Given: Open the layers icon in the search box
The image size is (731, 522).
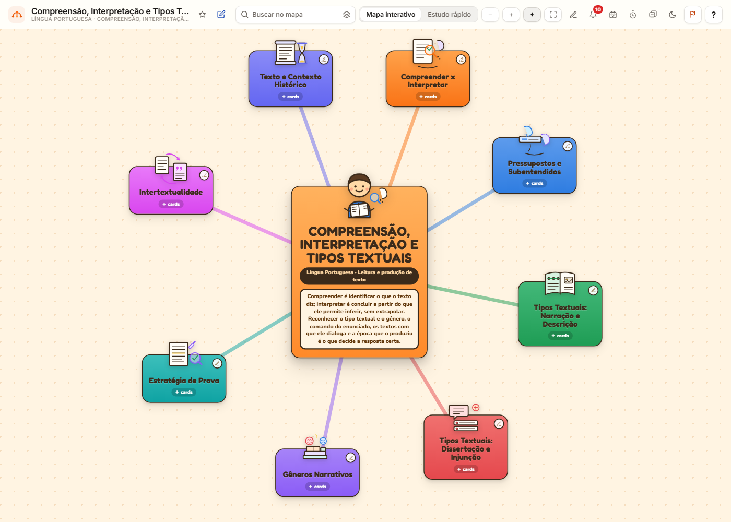Looking at the screenshot, I should 347,15.
